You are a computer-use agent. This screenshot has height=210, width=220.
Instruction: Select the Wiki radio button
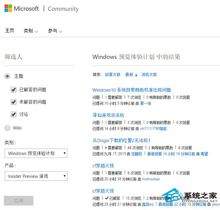coord(7,128)
